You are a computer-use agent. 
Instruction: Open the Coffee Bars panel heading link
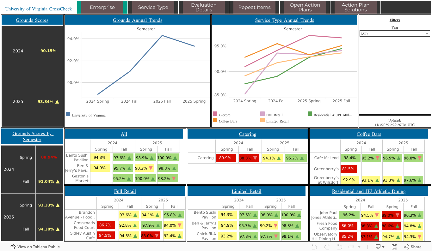point(369,134)
